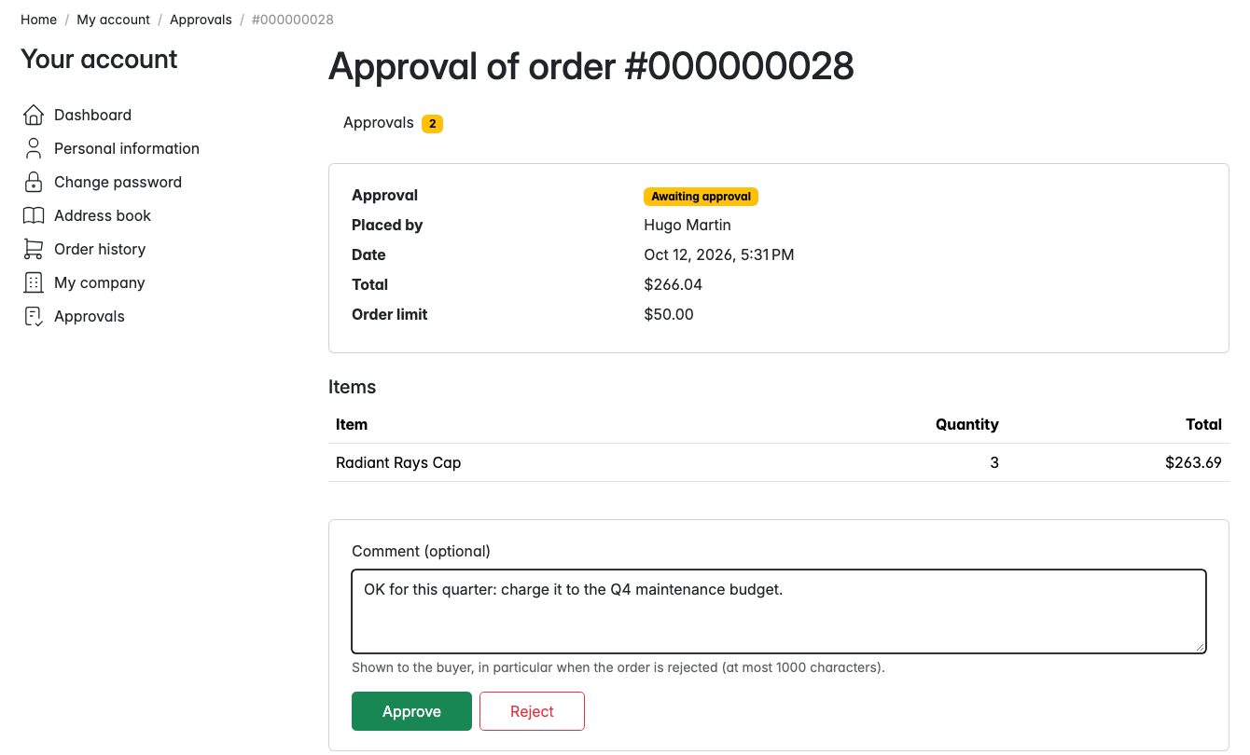Open the Approvals sidebar link
This screenshot has width=1250, height=755.
point(90,316)
